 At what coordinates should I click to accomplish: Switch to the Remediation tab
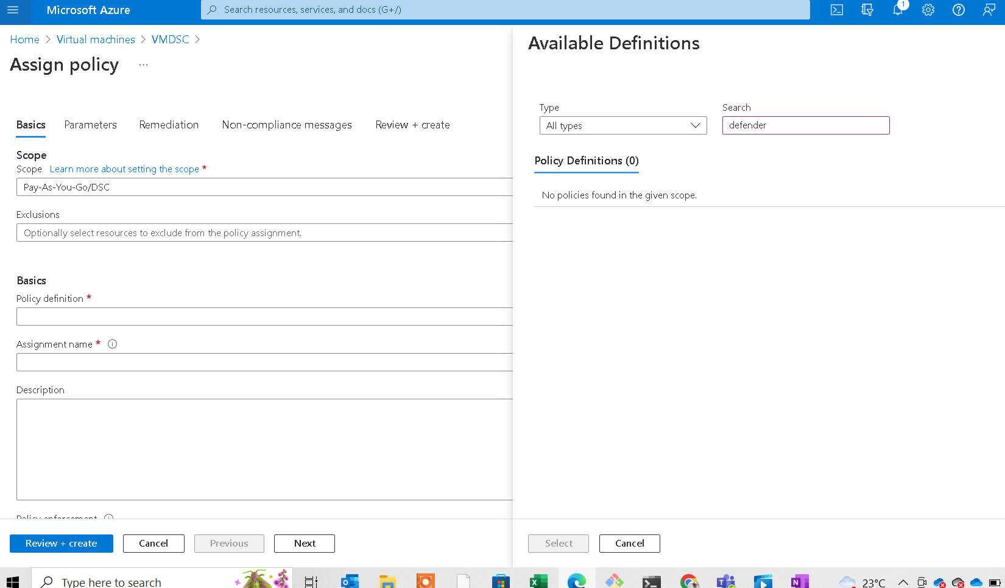point(169,125)
